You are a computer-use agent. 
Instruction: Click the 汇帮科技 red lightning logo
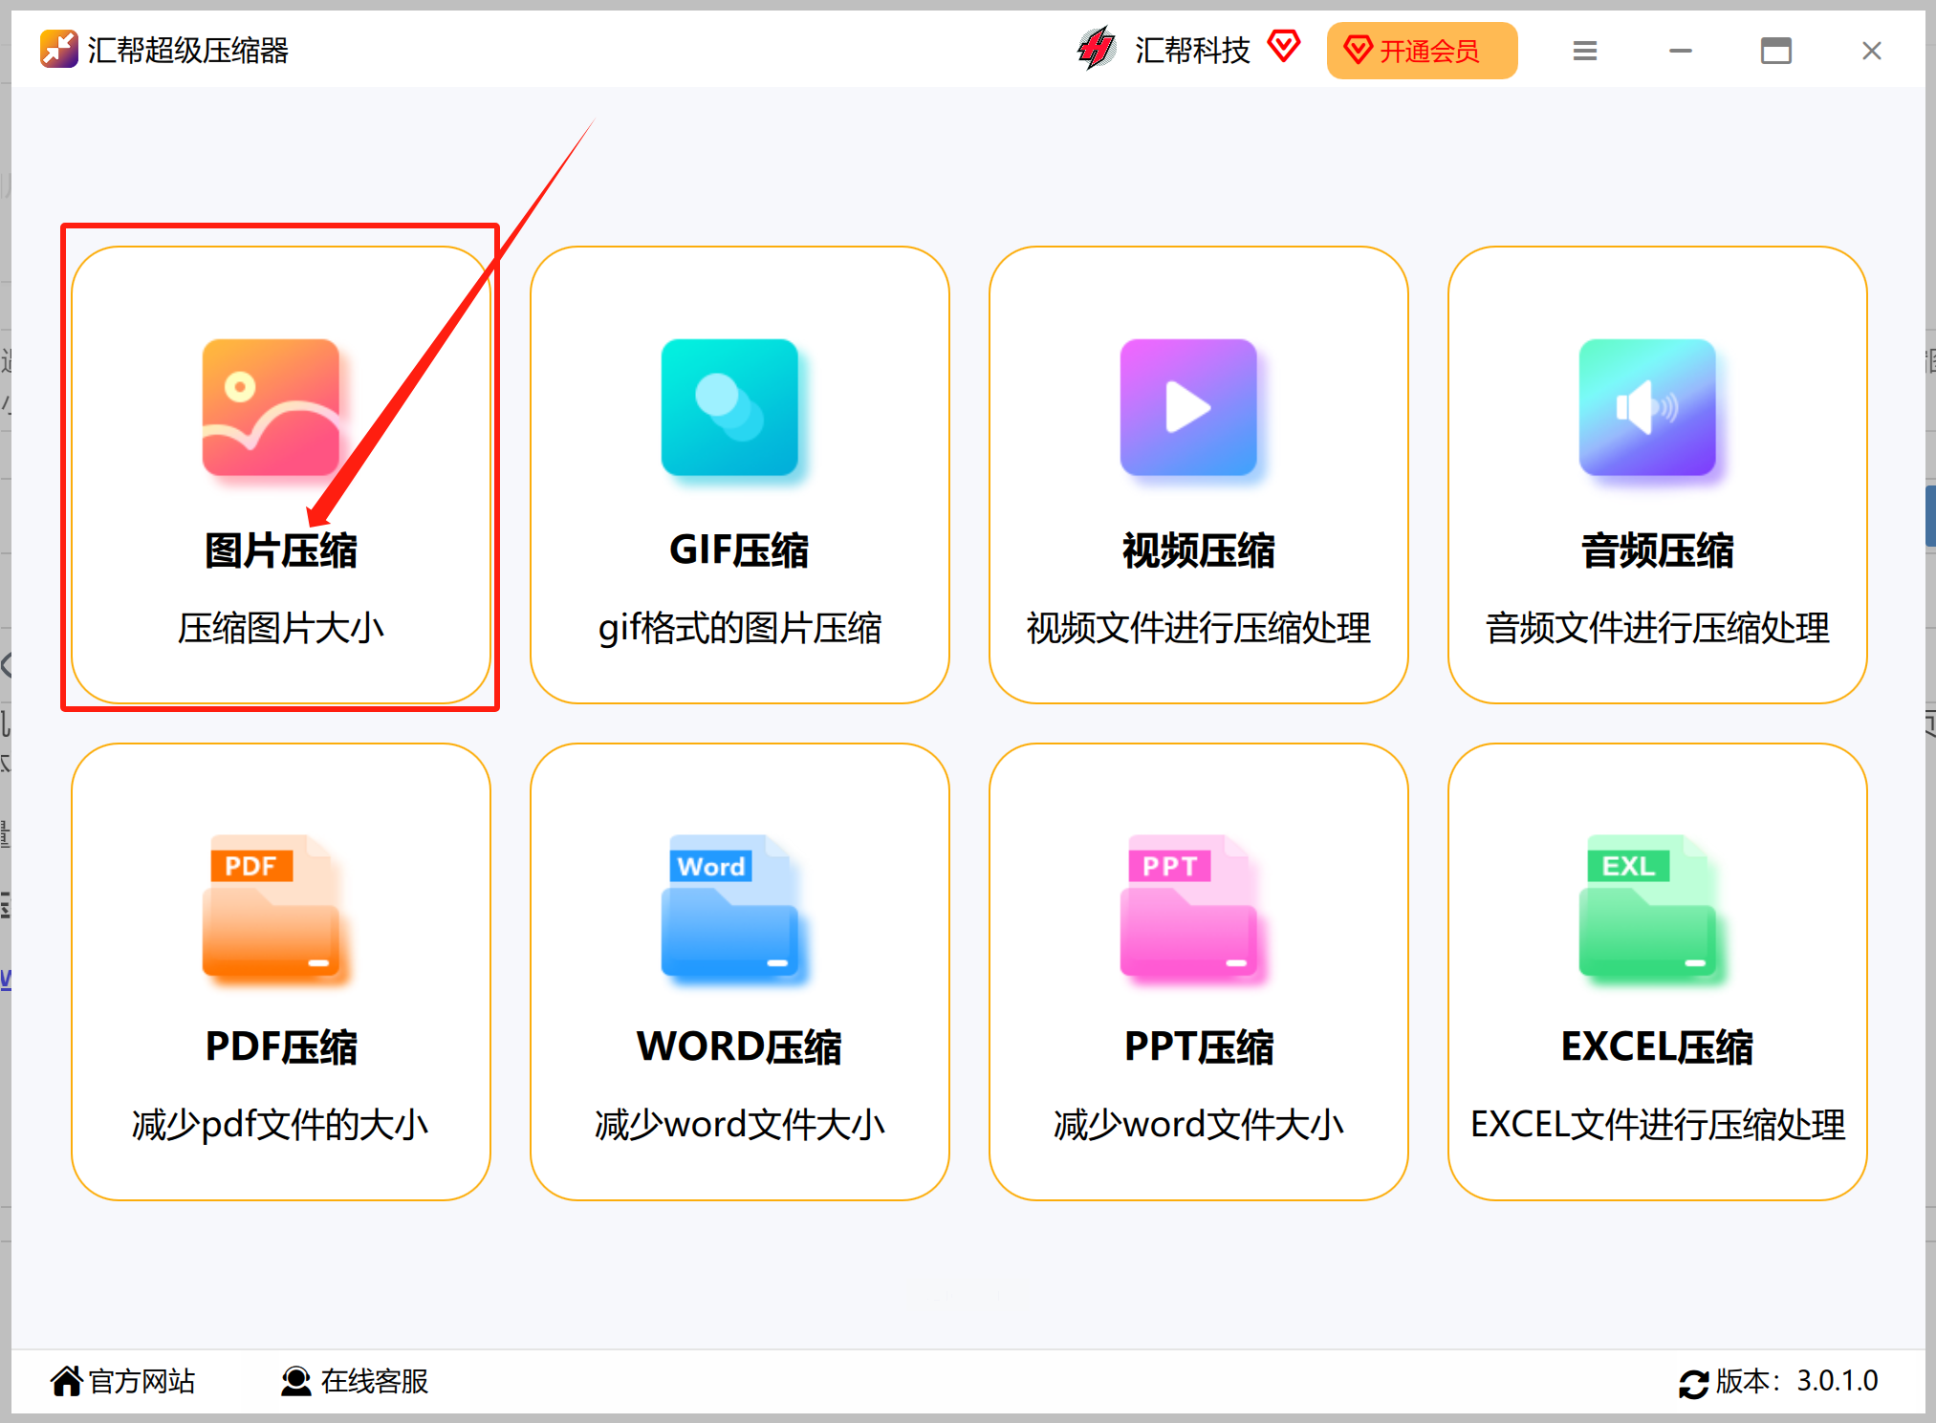tap(1096, 49)
